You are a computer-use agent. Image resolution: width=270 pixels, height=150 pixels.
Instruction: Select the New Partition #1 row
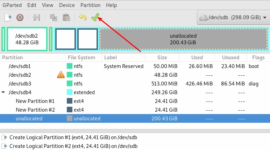135,101
